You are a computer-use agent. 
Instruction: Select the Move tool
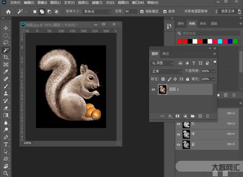[6, 28]
